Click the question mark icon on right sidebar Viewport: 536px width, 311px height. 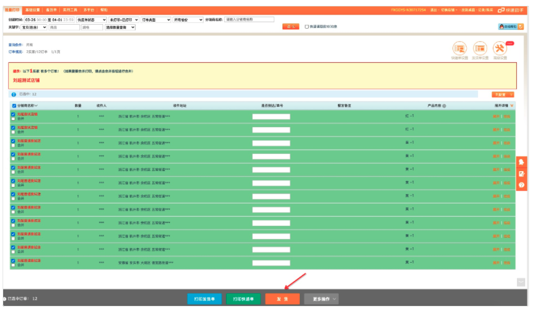coord(521,184)
